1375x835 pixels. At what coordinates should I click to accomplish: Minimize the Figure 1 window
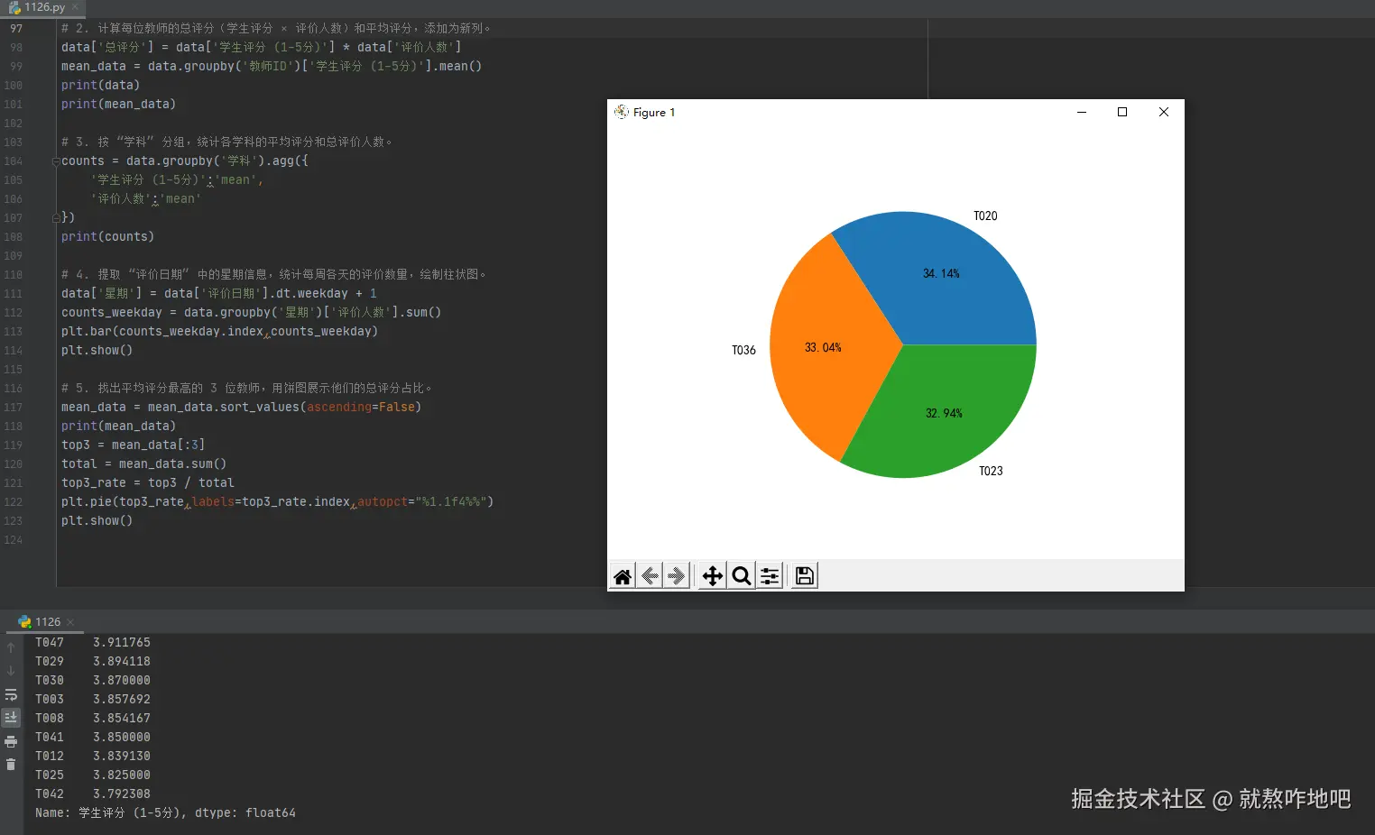click(x=1081, y=112)
